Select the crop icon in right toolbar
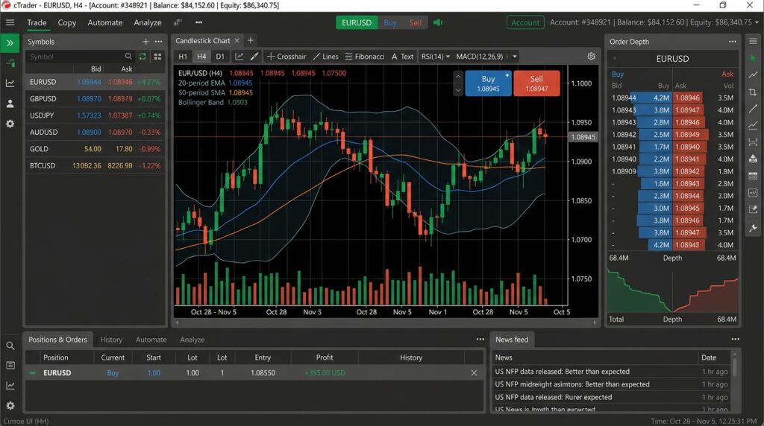This screenshot has height=426, width=764. point(753,92)
